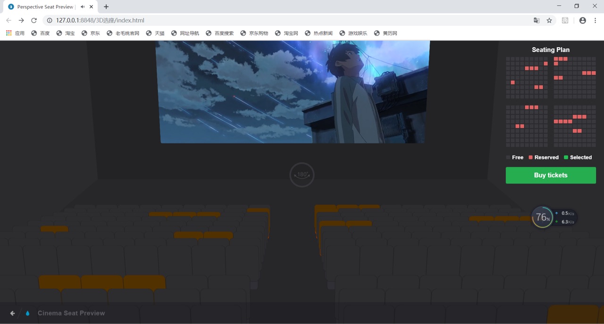Click the Reserved legend label
This screenshot has height=324, width=604.
[x=546, y=158]
